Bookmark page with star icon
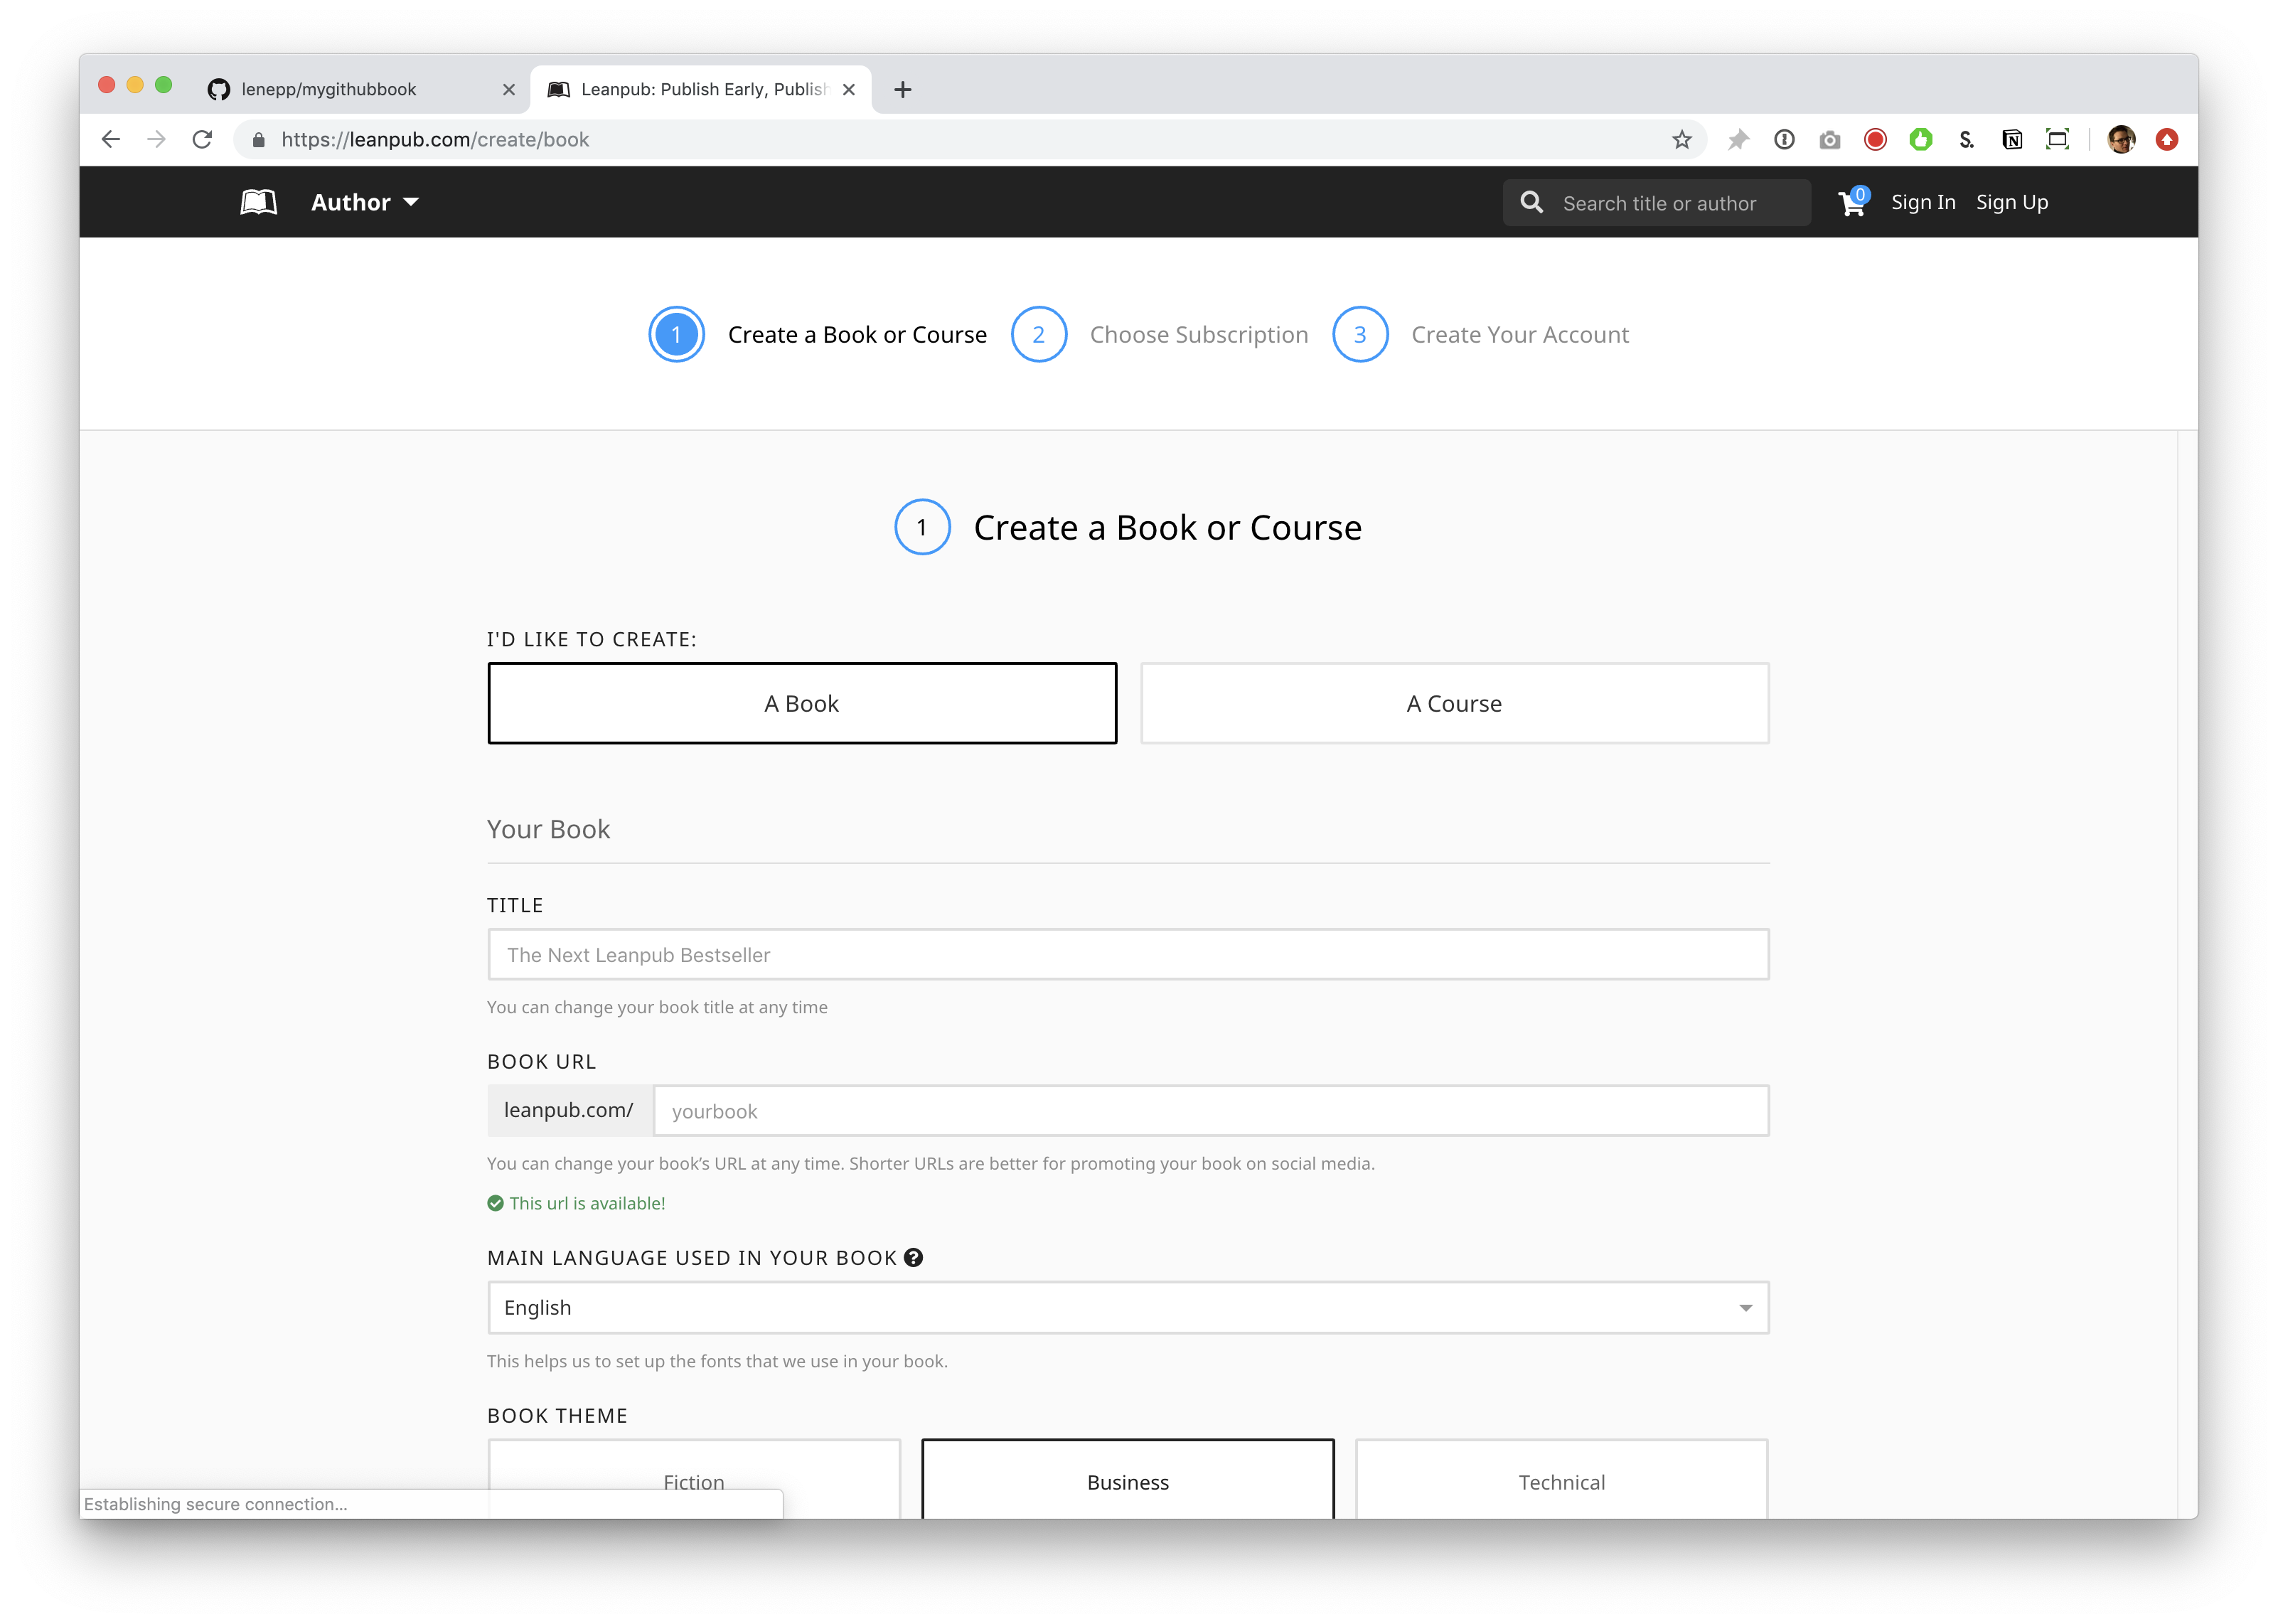This screenshot has width=2278, height=1624. [x=1682, y=140]
